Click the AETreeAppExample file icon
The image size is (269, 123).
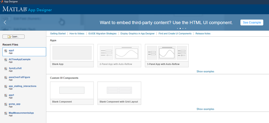[6, 60]
